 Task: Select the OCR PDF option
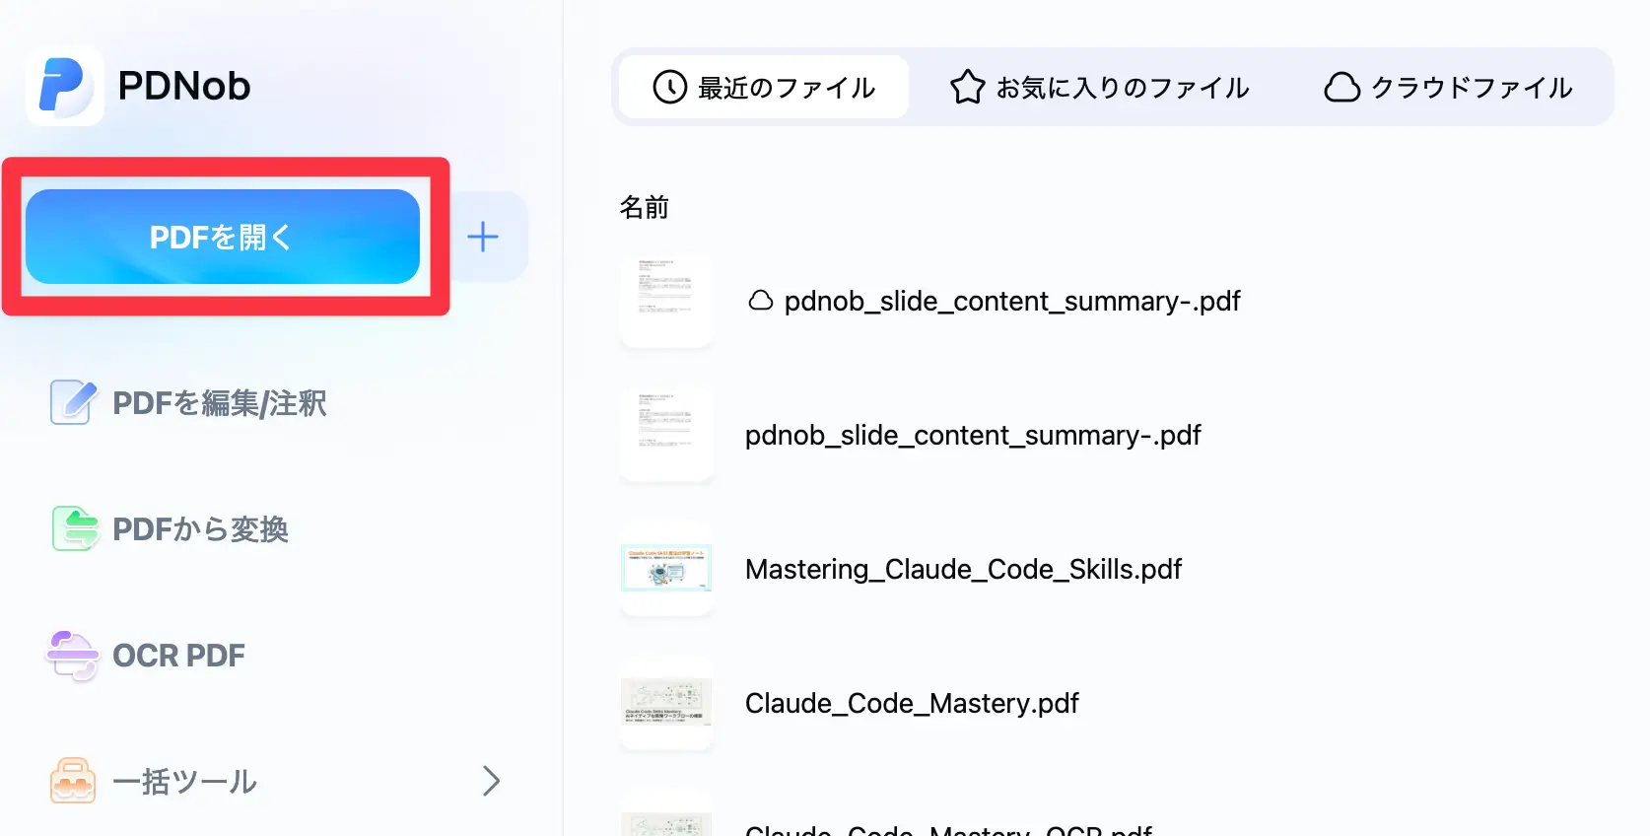point(178,656)
